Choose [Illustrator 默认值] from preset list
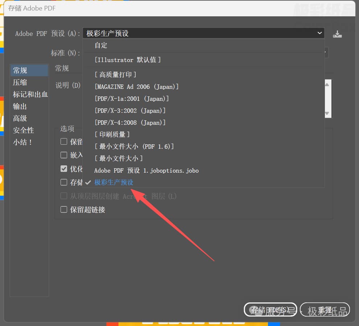359x326 pixels. pos(127,60)
